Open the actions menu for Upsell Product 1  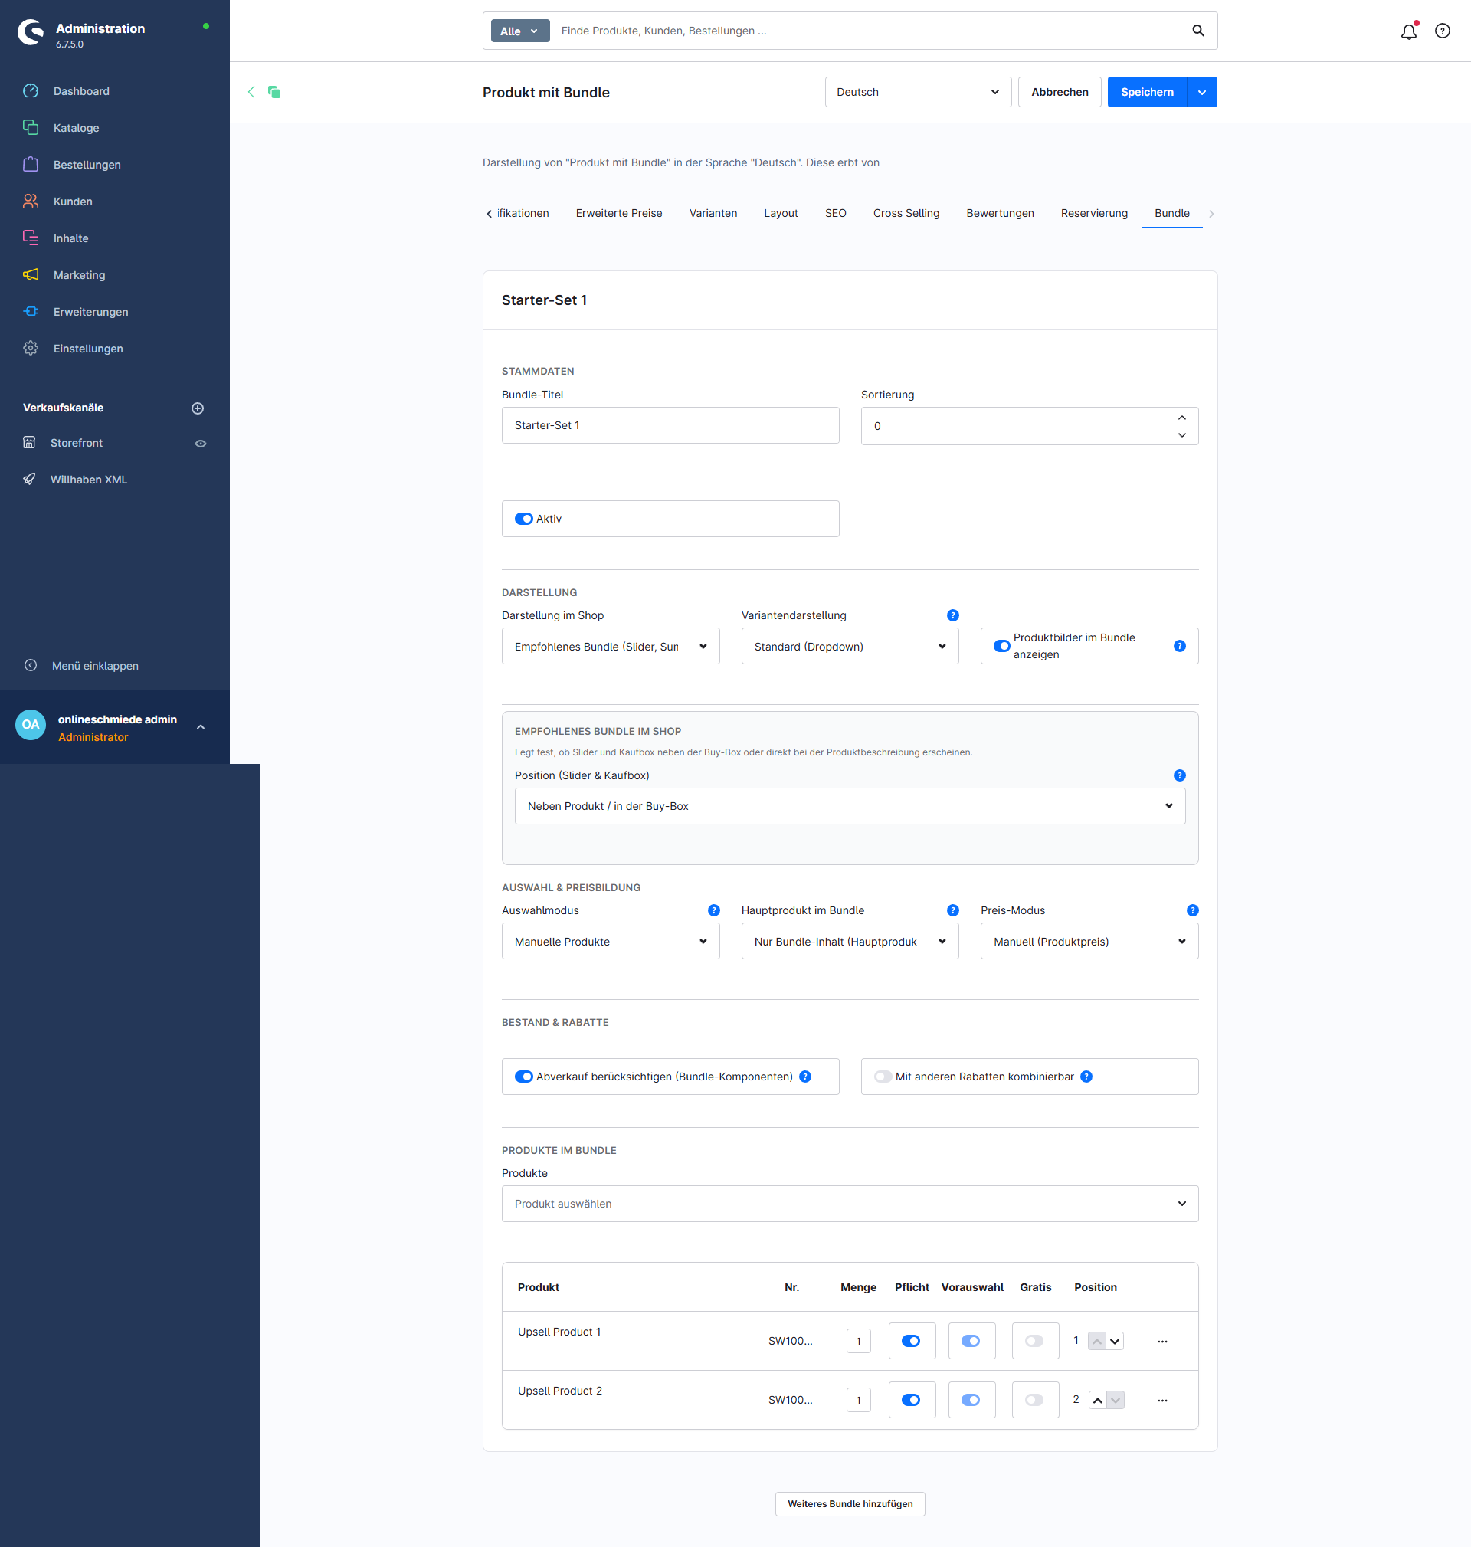(1162, 1342)
